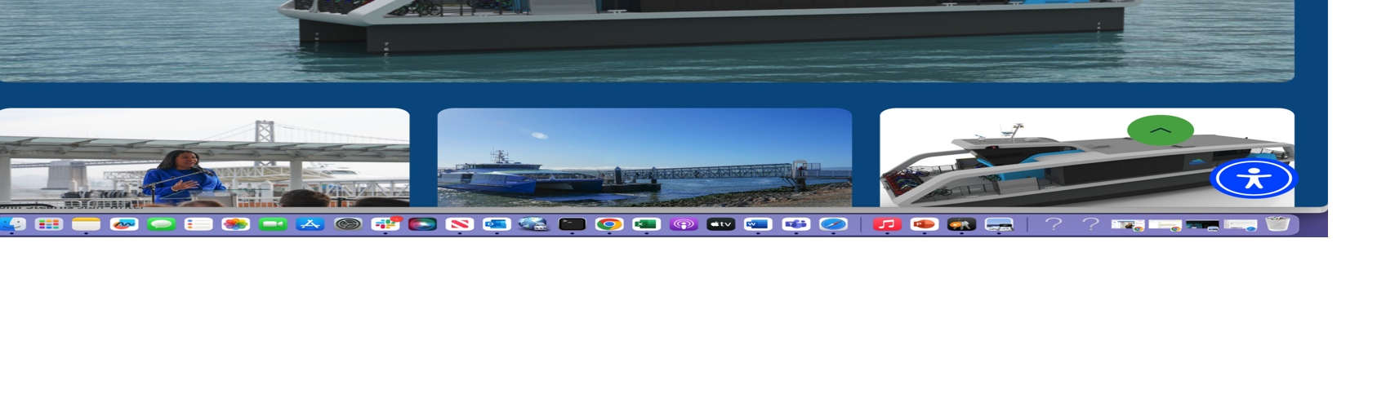1377x411 pixels.
Task: Open the blue accessibility options button
Action: click(1254, 179)
